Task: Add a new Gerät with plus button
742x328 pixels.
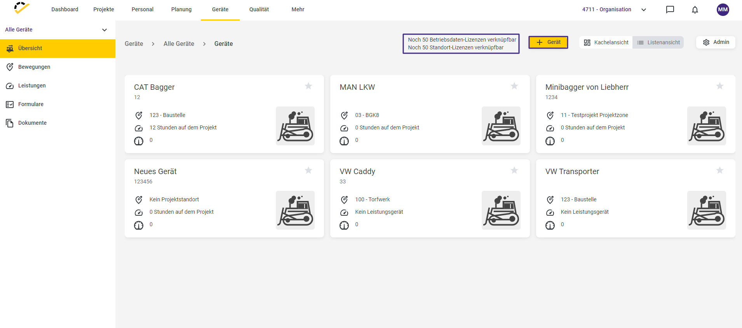Action: (548, 42)
